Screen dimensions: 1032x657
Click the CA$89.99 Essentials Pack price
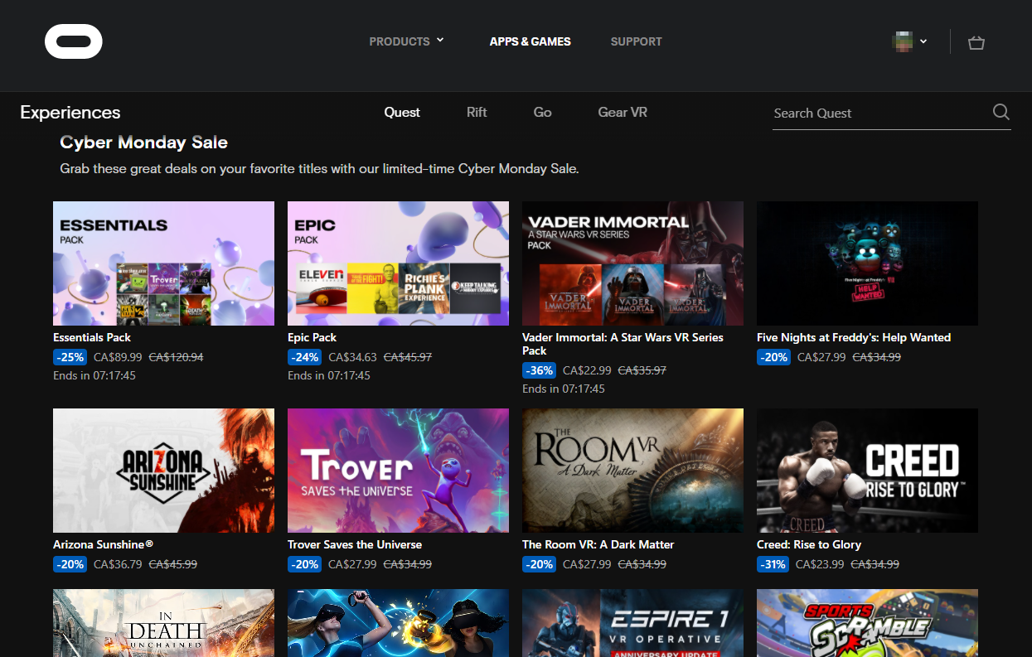[118, 357]
